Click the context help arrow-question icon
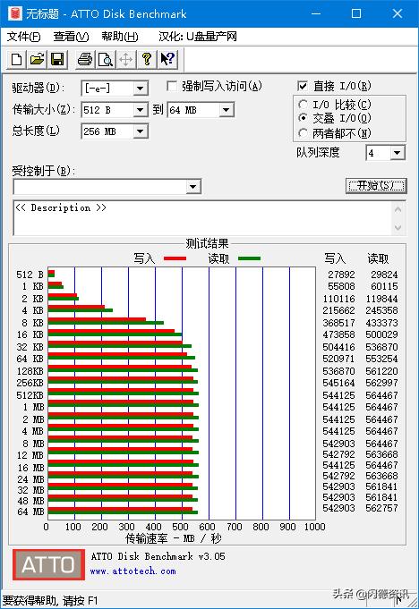The width and height of the screenshot is (419, 609). point(167,60)
